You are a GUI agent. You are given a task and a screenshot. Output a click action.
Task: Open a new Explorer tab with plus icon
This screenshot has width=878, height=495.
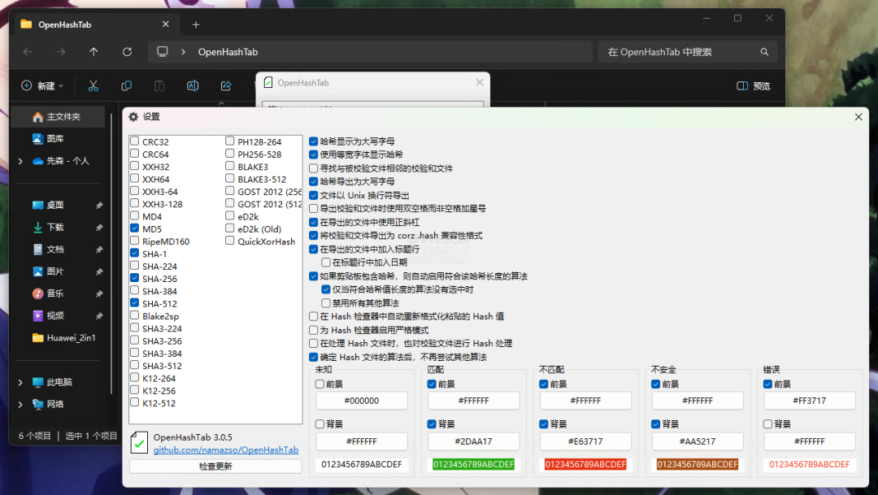(x=196, y=24)
